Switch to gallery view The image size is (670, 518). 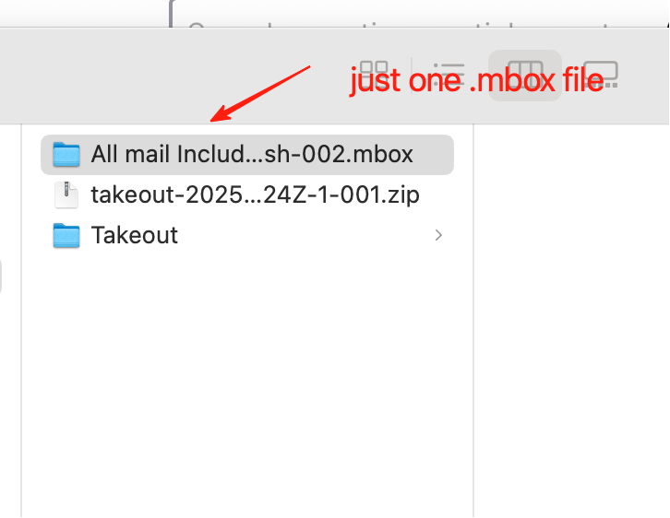[x=601, y=74]
